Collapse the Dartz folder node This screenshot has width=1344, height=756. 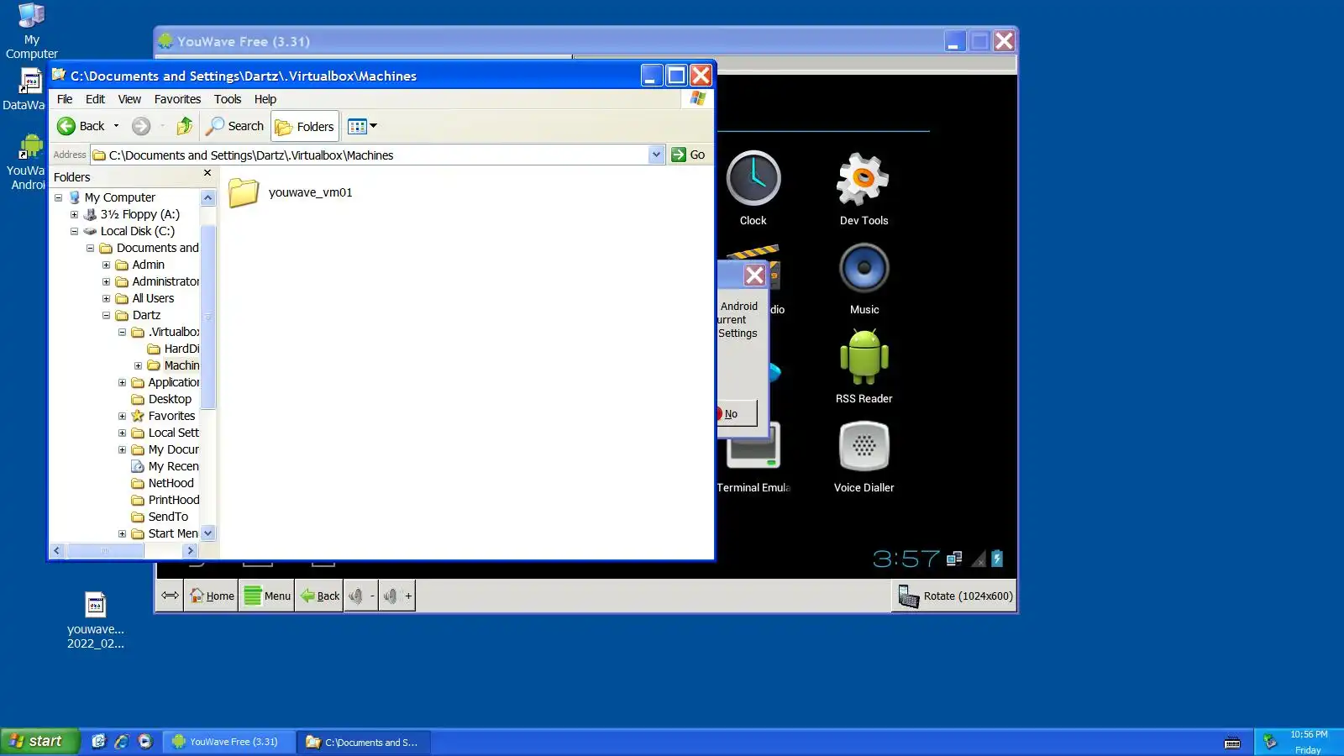(106, 316)
